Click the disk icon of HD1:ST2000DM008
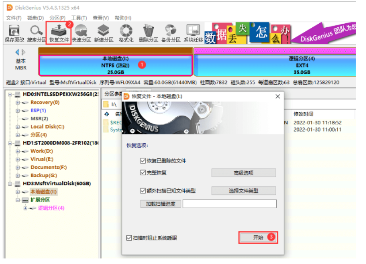 pyautogui.click(x=17, y=143)
